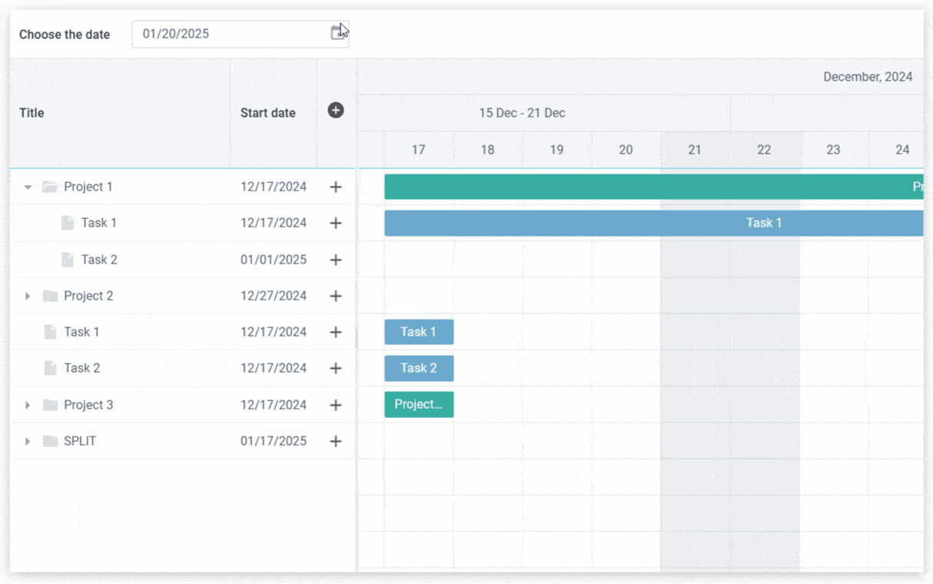Click the folder icon of SPLIT

click(51, 441)
